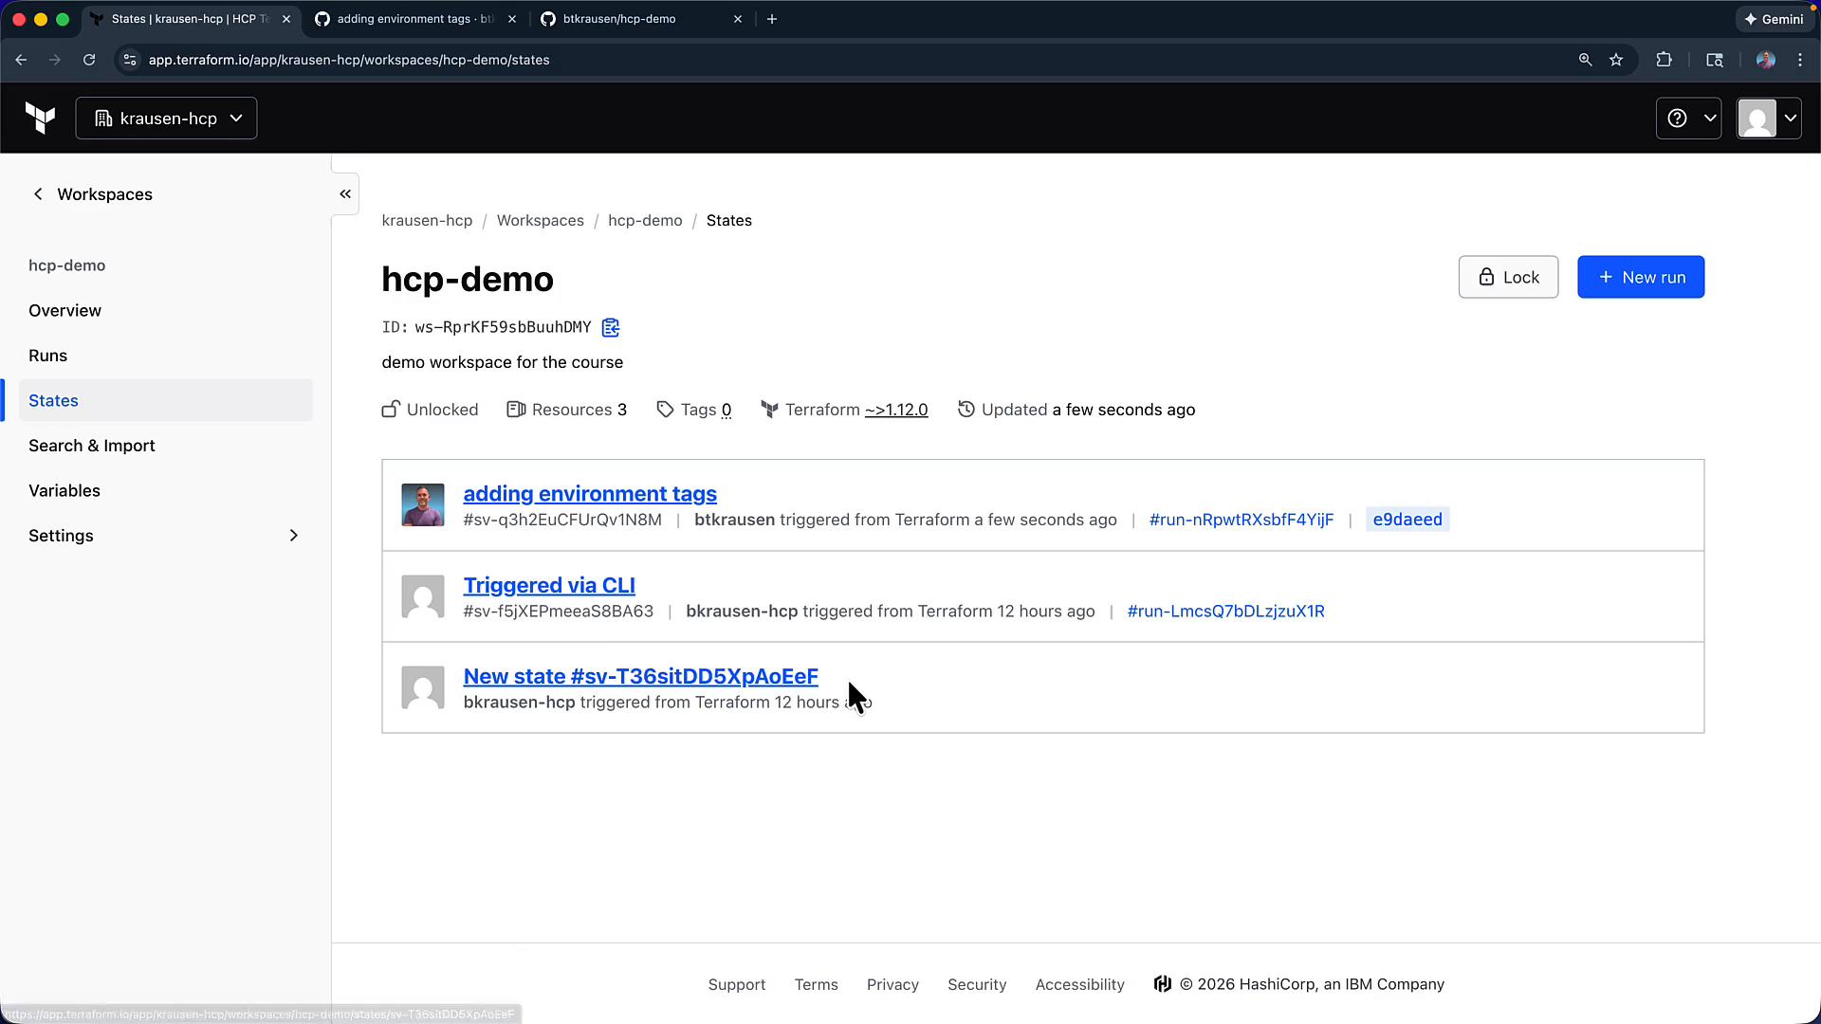Open Runs in sidebar
This screenshot has height=1024, width=1821.
(x=47, y=356)
